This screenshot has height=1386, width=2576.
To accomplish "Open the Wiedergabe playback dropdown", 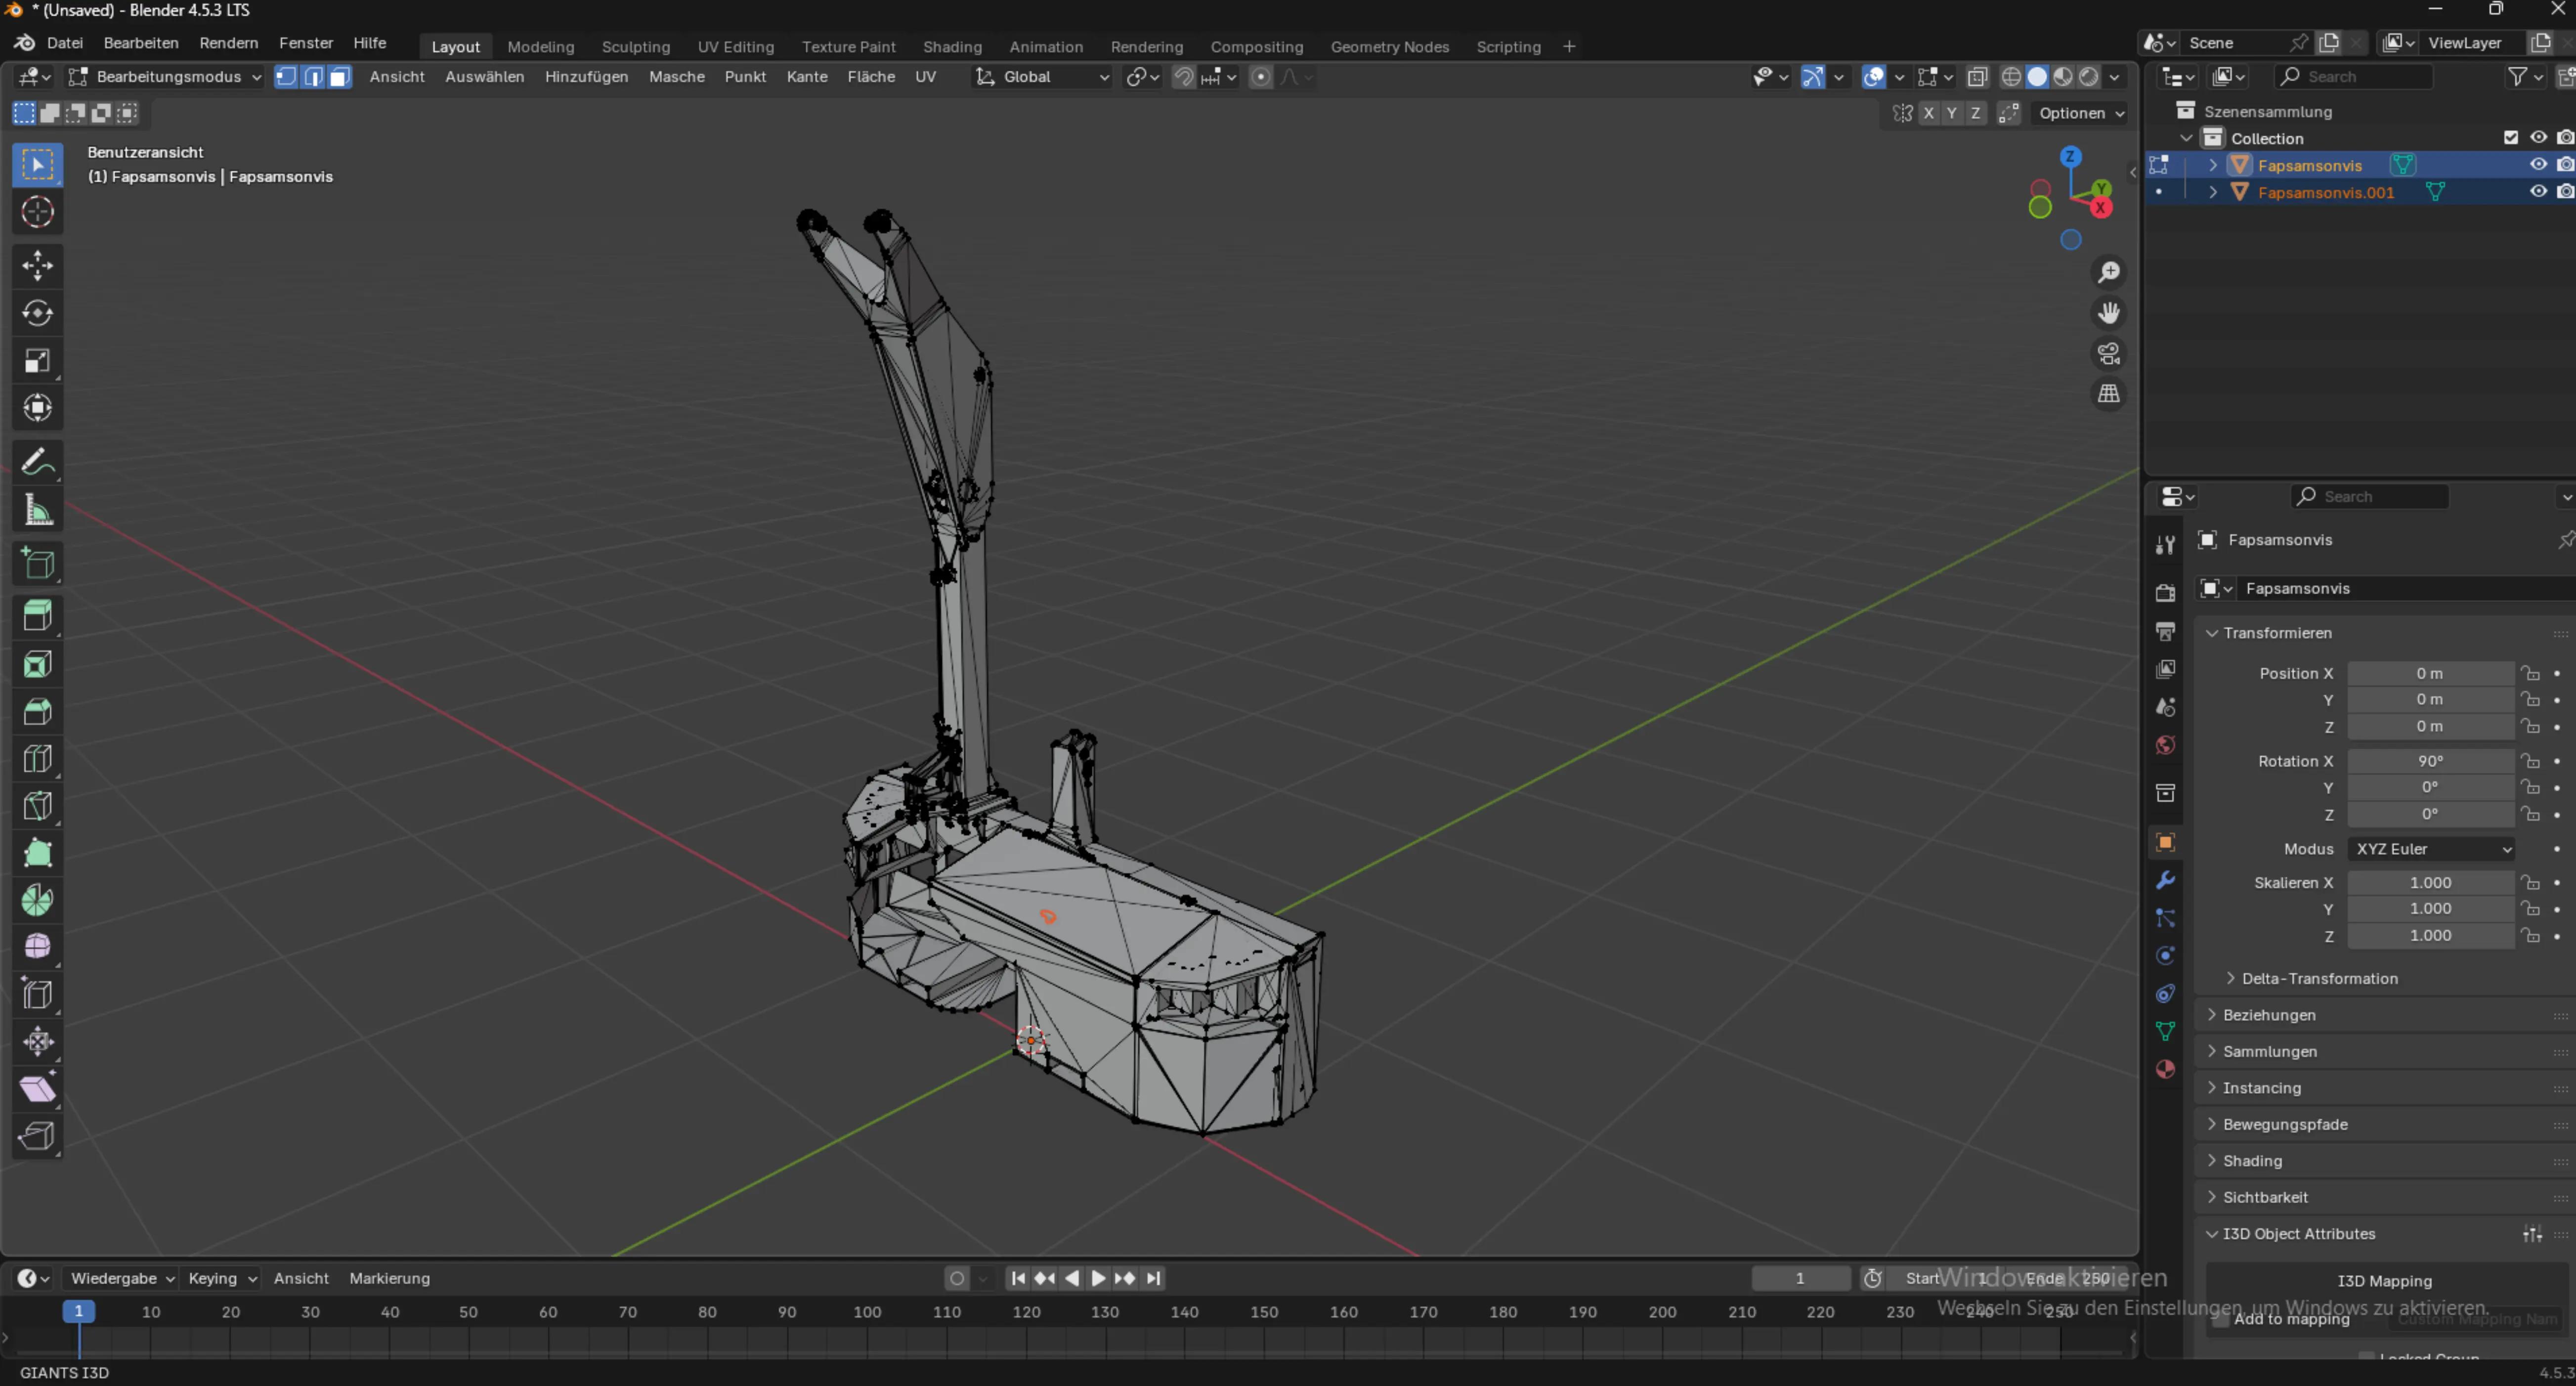I will [x=122, y=1278].
